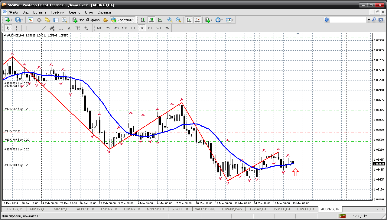Image resolution: width=387 pixels, height=220 pixels.
Task: Draw a trendline with the line tool
Action: (44, 28)
